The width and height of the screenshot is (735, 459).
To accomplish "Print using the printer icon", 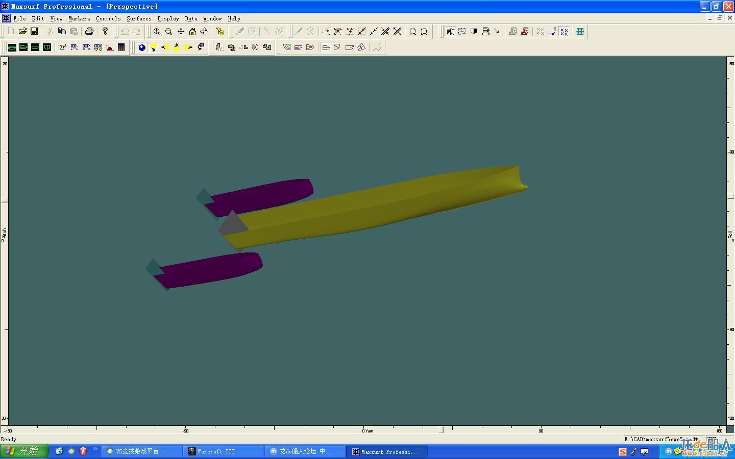I will [x=89, y=31].
